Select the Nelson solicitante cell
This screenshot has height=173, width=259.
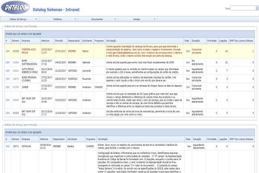tap(87, 51)
